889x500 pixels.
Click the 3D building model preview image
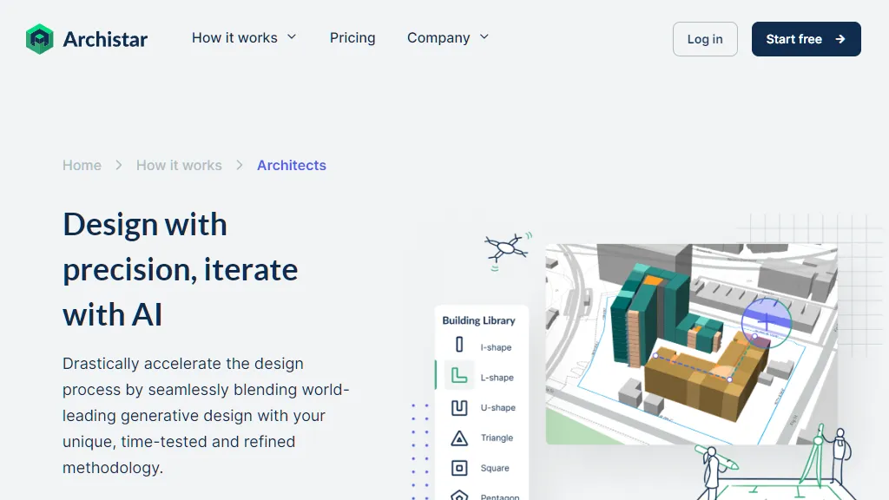pyautogui.click(x=692, y=344)
